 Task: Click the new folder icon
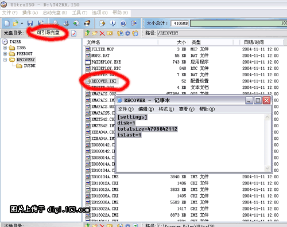[x=95, y=33]
